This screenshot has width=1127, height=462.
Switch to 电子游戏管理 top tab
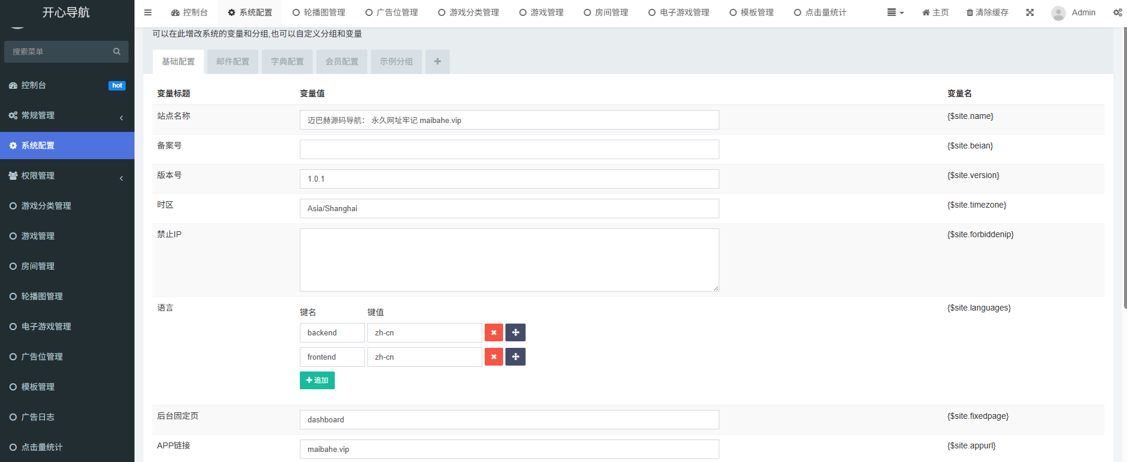678,12
